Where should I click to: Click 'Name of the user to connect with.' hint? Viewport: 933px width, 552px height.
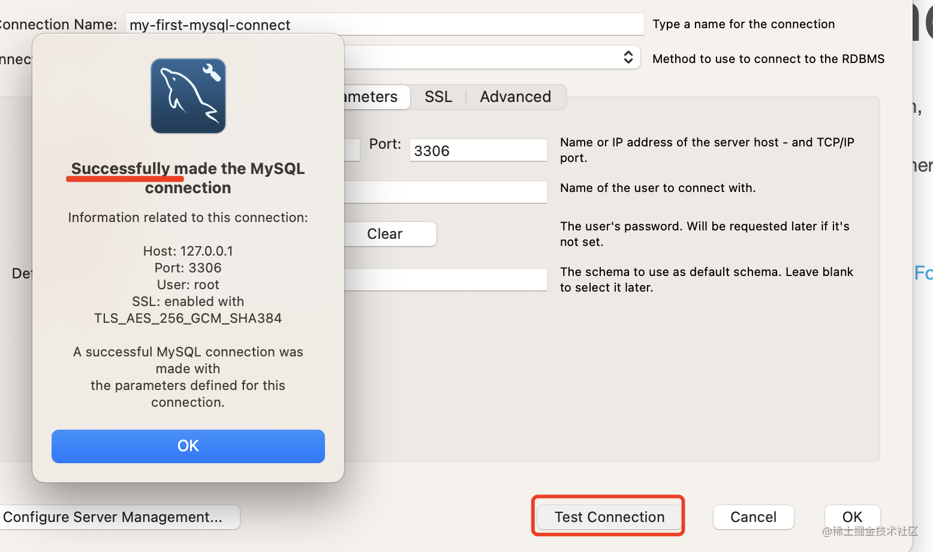pos(658,188)
